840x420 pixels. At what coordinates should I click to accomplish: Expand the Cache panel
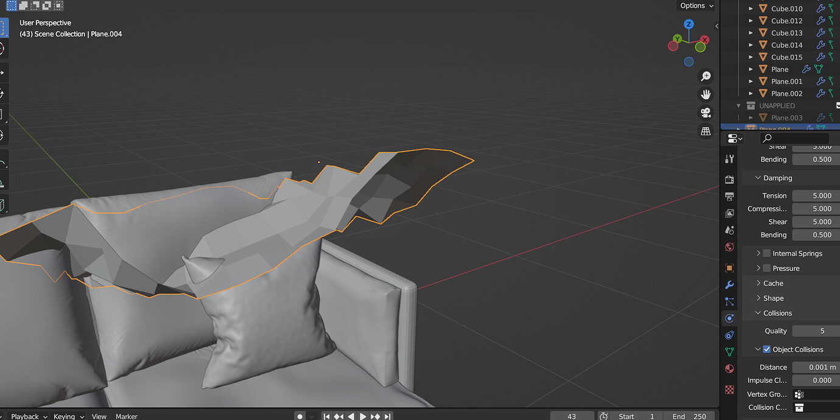tap(758, 283)
